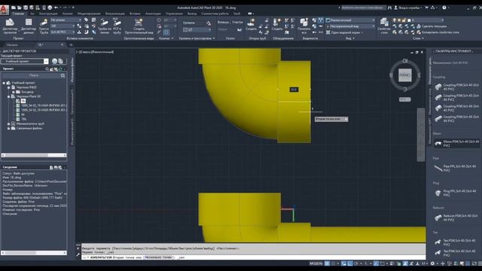Toggle the layer on/off light bulb icon
Screen dimensions: 482x271
[395, 20]
